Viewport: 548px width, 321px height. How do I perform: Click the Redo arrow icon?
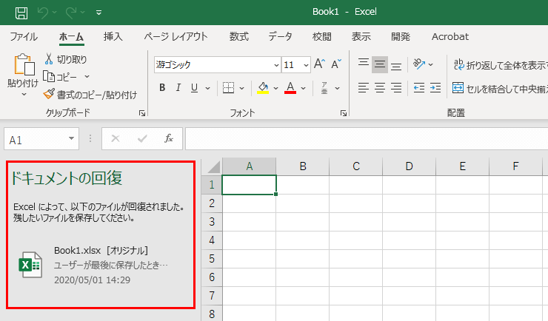(71, 13)
